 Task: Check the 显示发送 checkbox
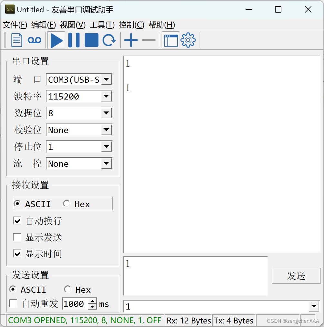17,237
